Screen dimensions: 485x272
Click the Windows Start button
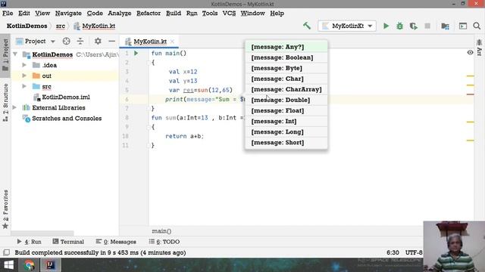pyautogui.click(x=8, y=265)
